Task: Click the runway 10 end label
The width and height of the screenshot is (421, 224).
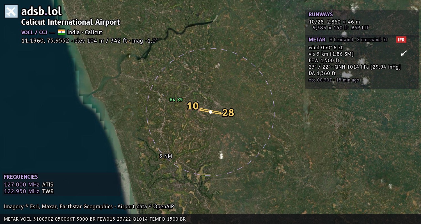Action: (193, 106)
